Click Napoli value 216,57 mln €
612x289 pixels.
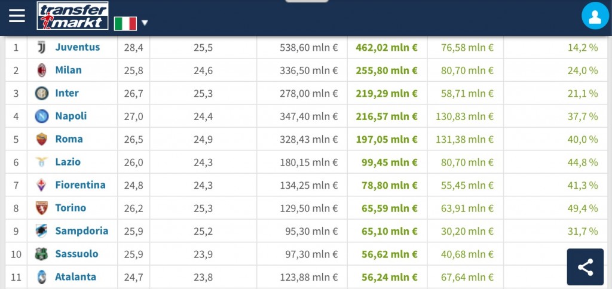(x=387, y=116)
